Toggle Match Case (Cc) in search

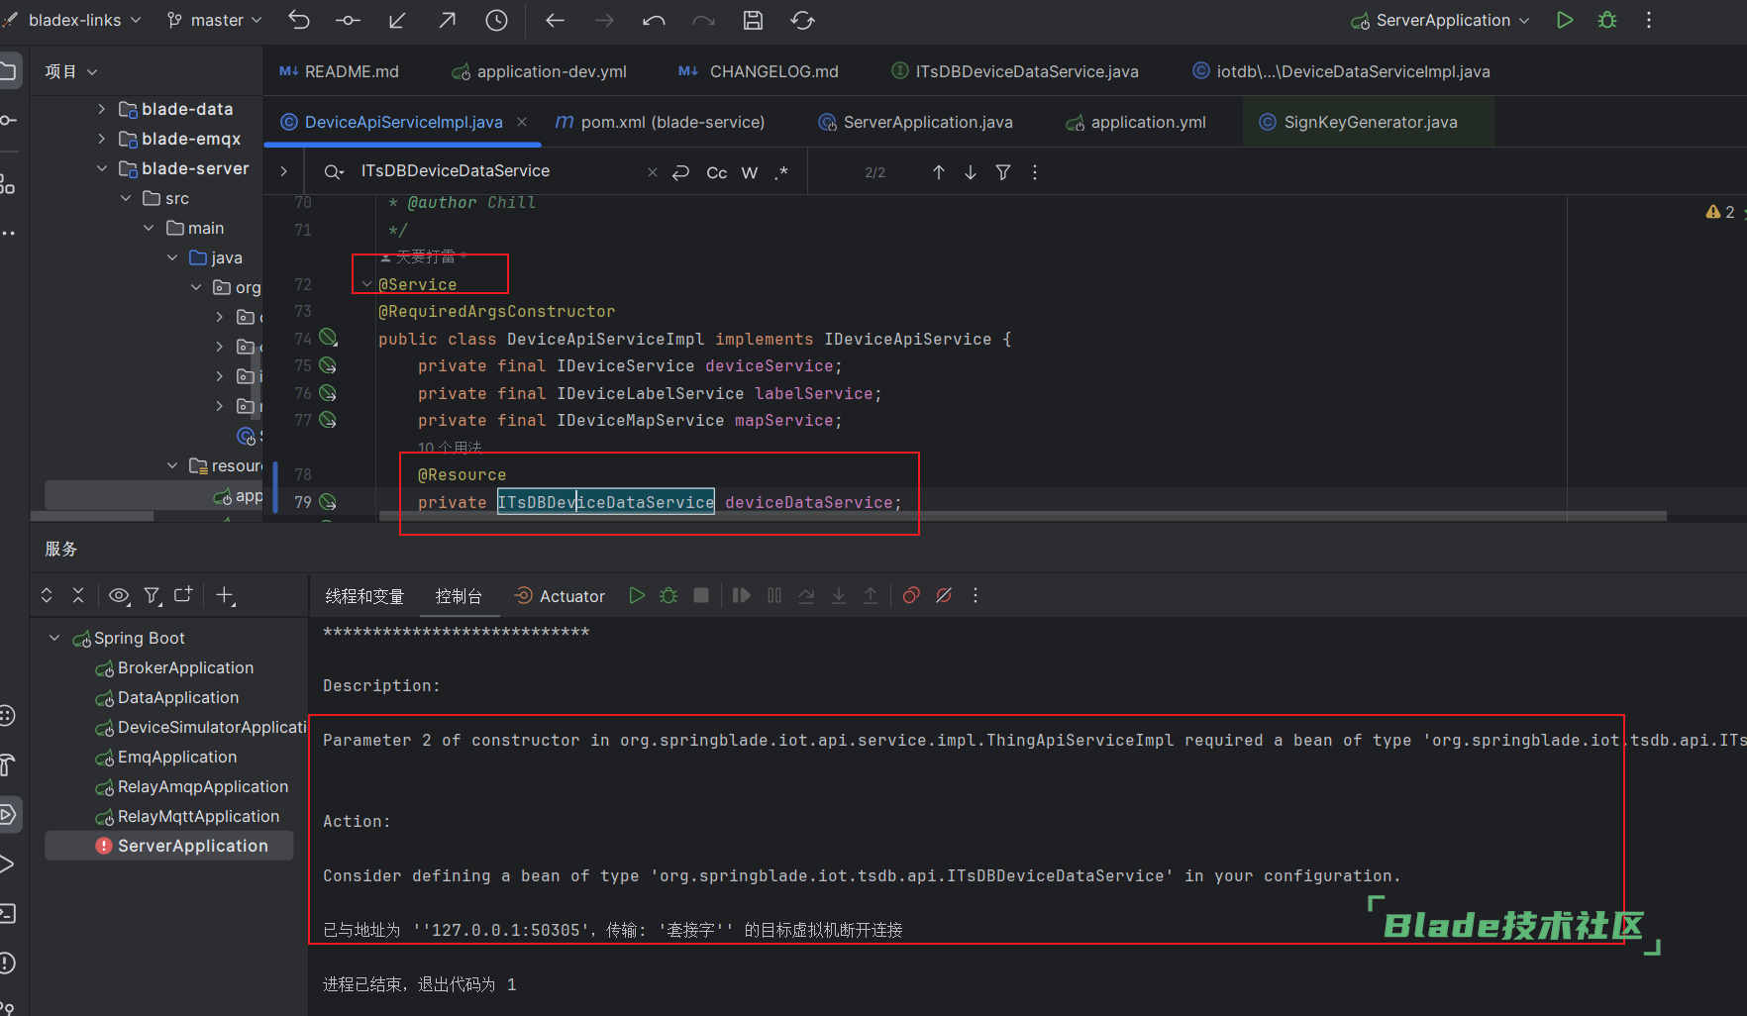(717, 172)
